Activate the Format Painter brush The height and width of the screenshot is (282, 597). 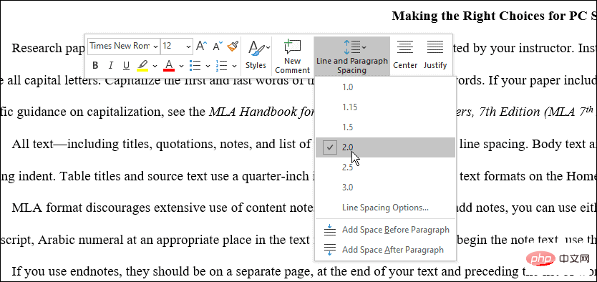(233, 47)
